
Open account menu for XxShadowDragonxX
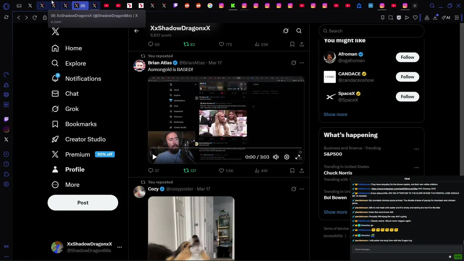point(87,247)
